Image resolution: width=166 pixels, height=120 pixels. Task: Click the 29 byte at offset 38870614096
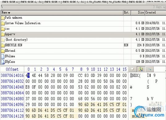click(28, 104)
